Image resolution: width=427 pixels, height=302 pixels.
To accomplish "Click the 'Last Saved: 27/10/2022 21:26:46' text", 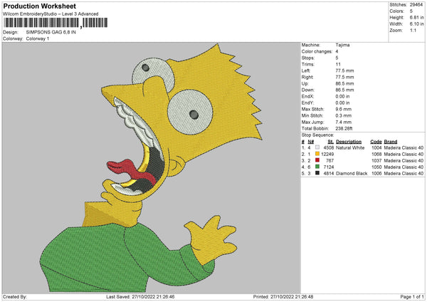I will coord(140,296).
